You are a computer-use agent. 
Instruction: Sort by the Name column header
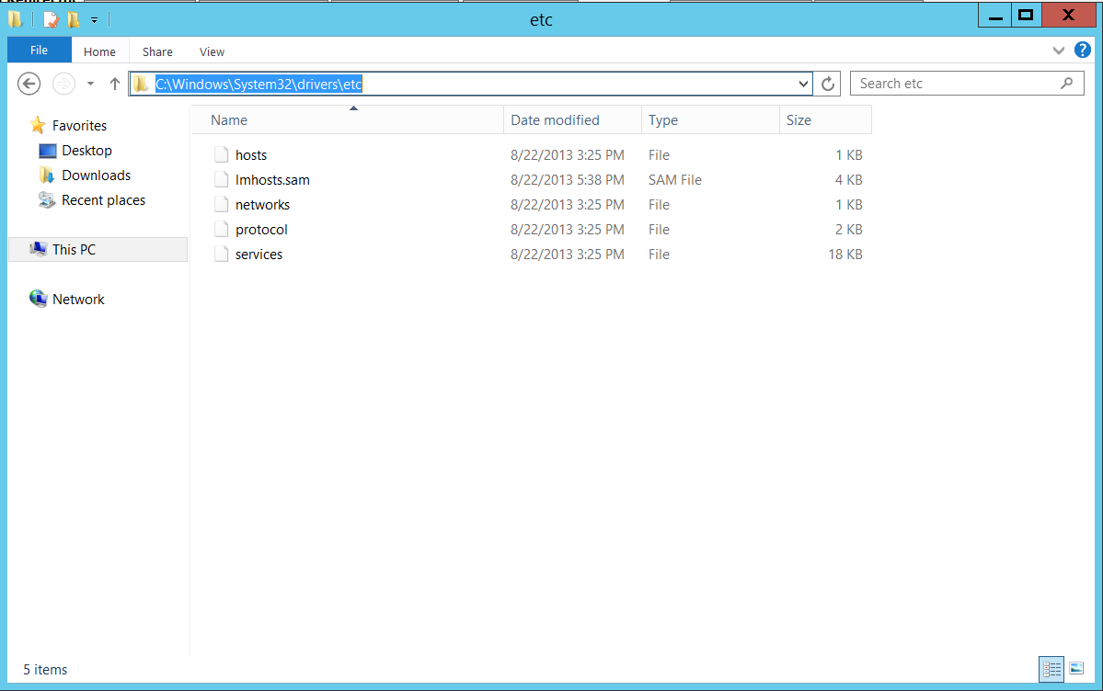tap(347, 120)
